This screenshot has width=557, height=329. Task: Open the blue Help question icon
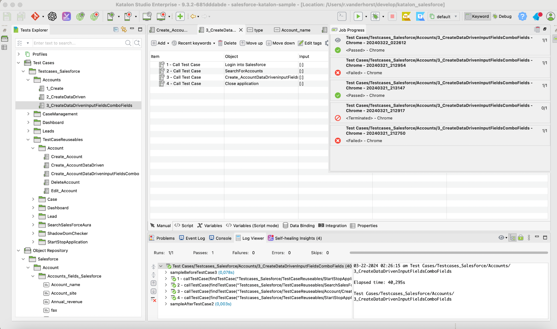coord(522,16)
